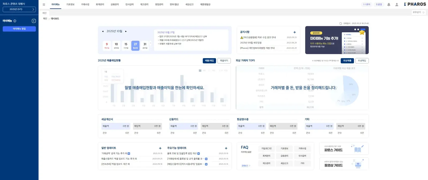Select calendar date 9 목요일
Screen dimensions: 428x180
(x=107, y=46)
